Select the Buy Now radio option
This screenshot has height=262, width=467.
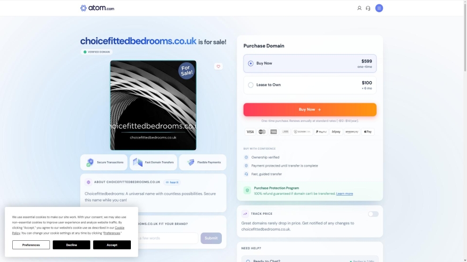click(251, 63)
